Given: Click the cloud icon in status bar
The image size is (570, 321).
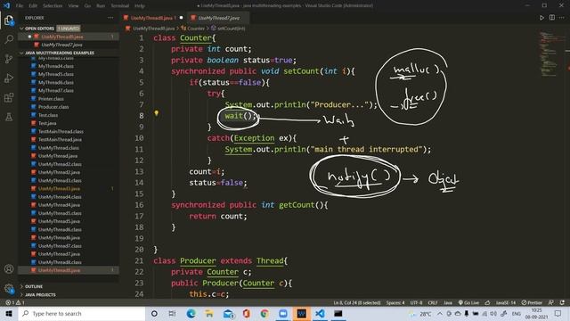Looking at the screenshot, I should pyautogui.click(x=487, y=302).
